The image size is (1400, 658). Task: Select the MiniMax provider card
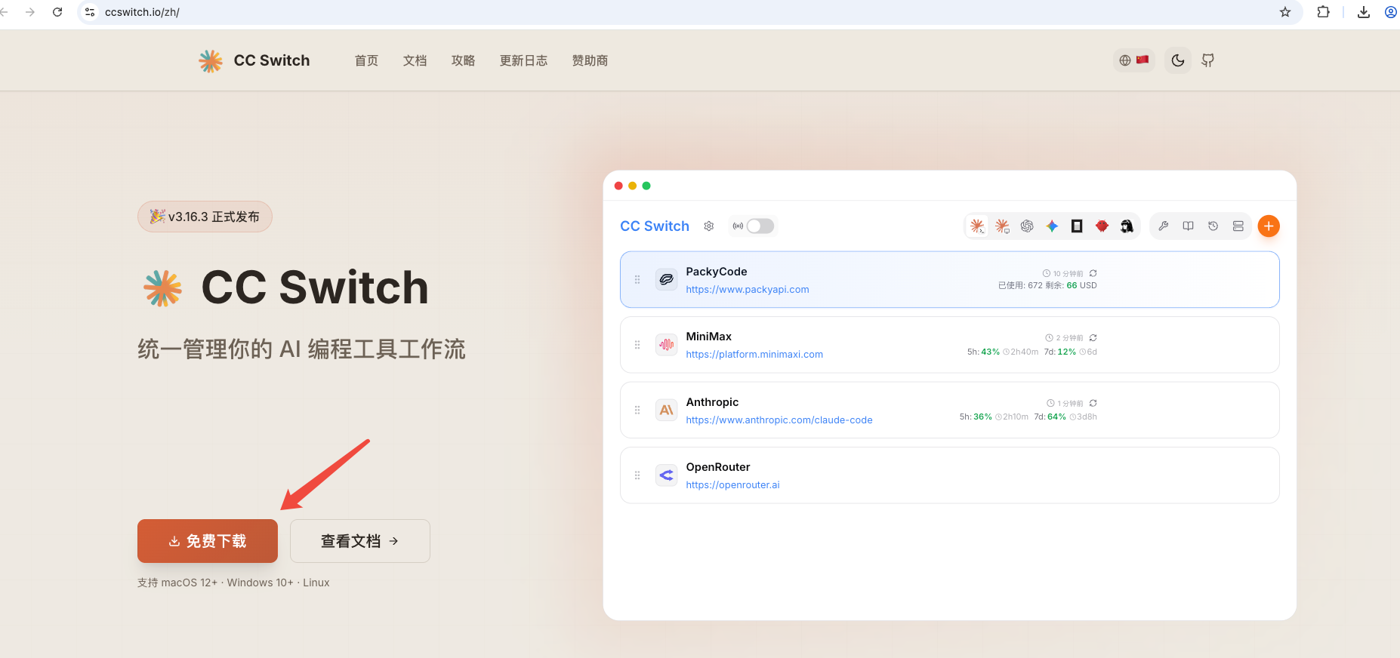point(949,345)
